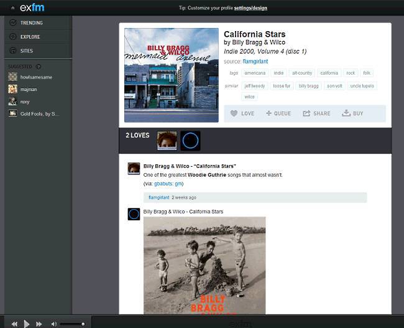Mute audio with speaker icon
Viewport: 404px width, 328px height.
coord(54,324)
